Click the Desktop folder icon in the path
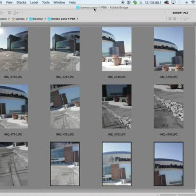Image resolution: width=196 pixels, height=196 pixels. (x=31, y=19)
